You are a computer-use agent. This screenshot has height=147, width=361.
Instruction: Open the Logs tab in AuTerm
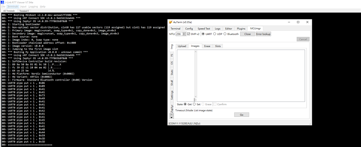click(218, 28)
